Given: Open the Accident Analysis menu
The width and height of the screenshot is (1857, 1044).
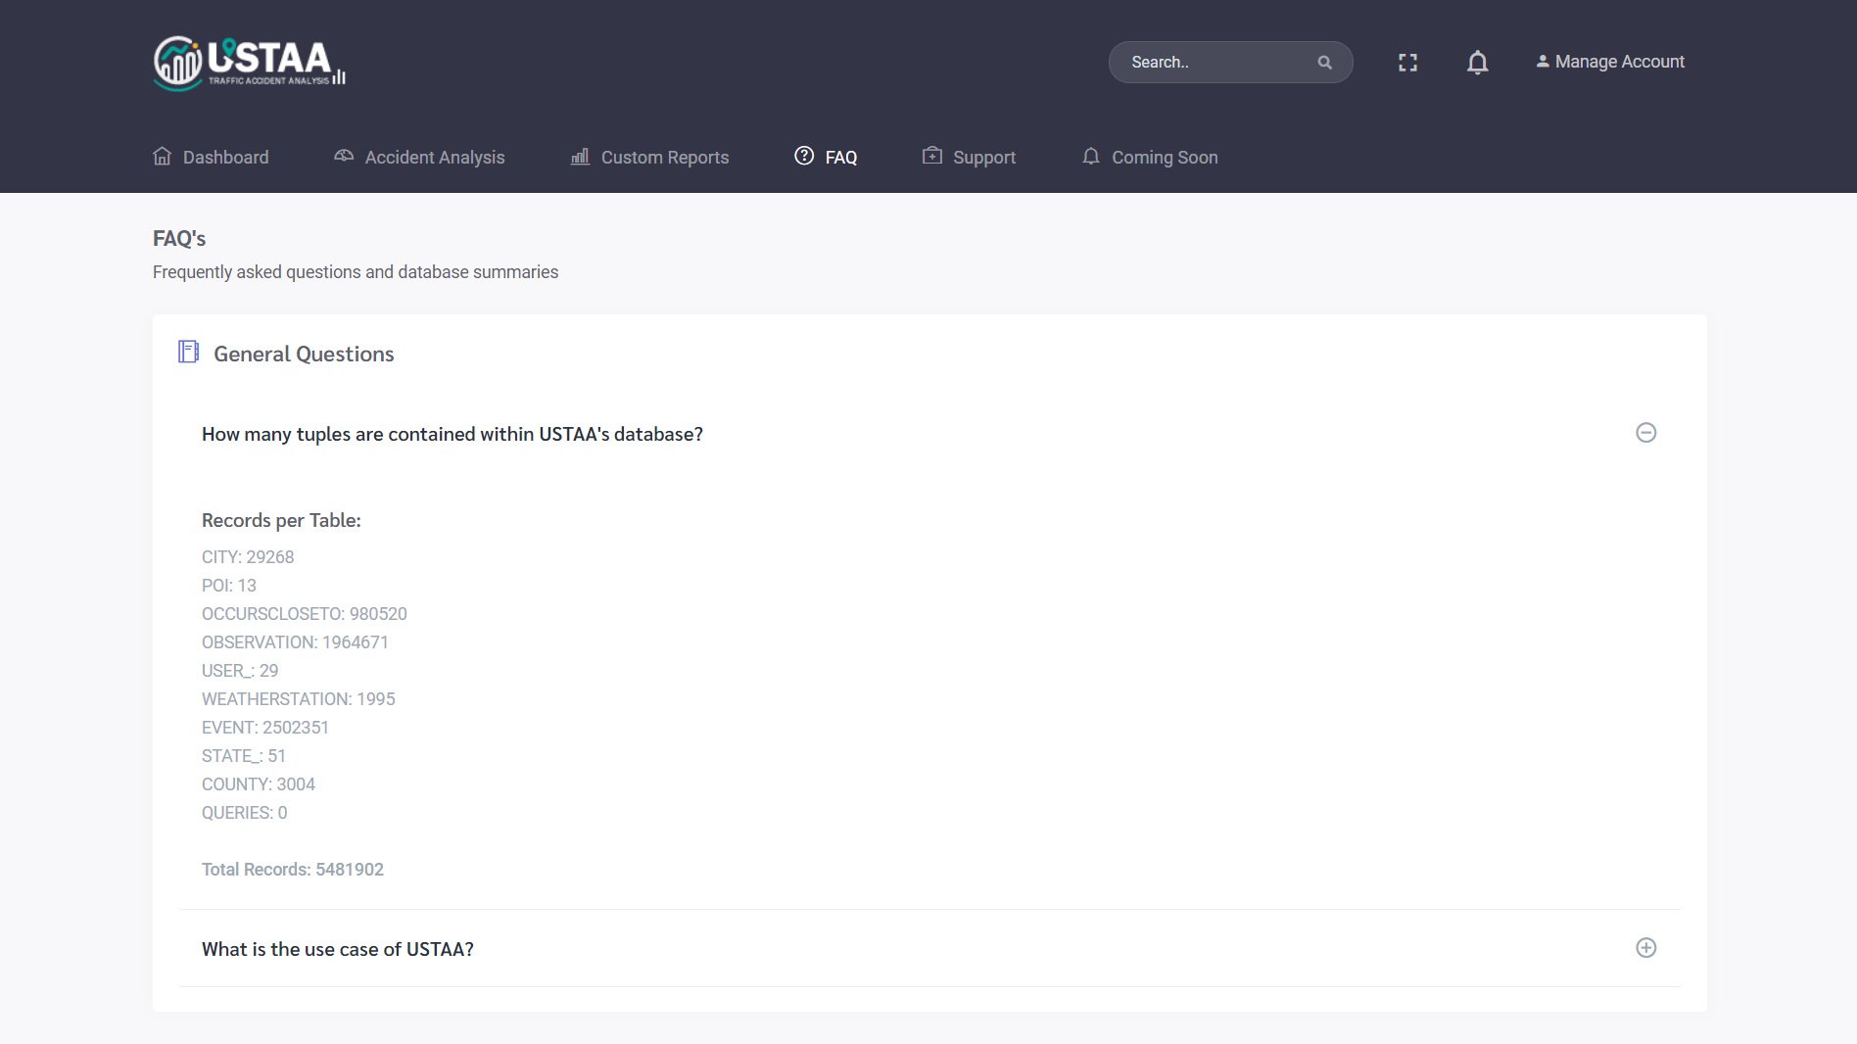Looking at the screenshot, I should coord(434,158).
